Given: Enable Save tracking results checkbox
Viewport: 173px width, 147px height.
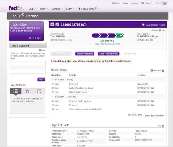Looking at the screenshot, I should (144, 25).
